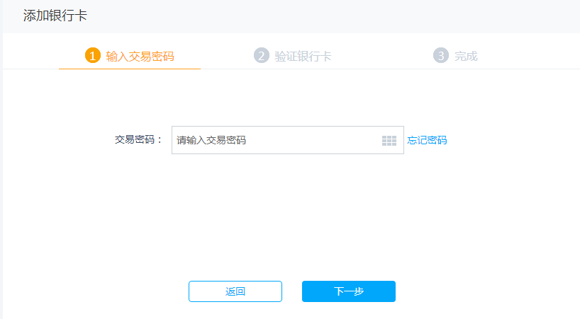The width and height of the screenshot is (580, 319).
Task: Click the 返回 button
Action: (235, 291)
